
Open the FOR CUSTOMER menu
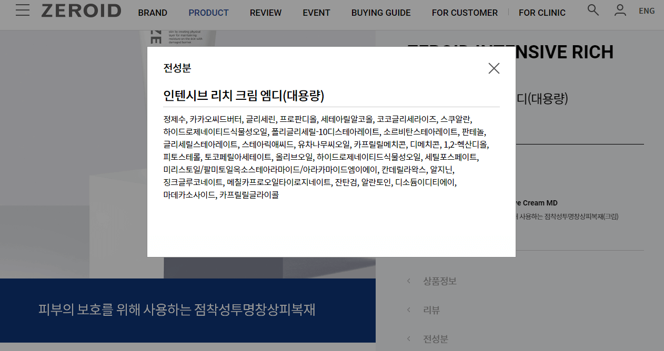click(x=465, y=13)
